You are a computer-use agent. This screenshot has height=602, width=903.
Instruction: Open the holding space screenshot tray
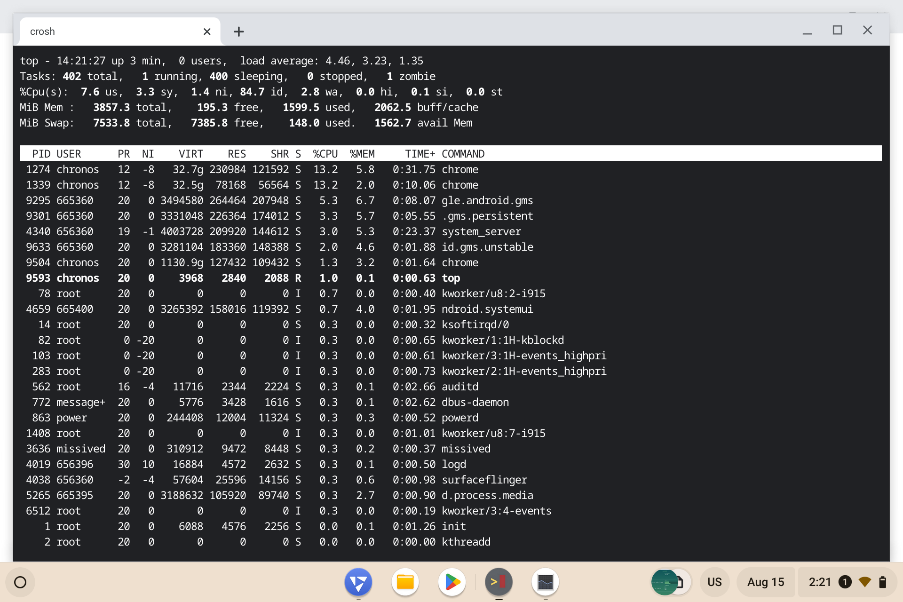point(671,582)
